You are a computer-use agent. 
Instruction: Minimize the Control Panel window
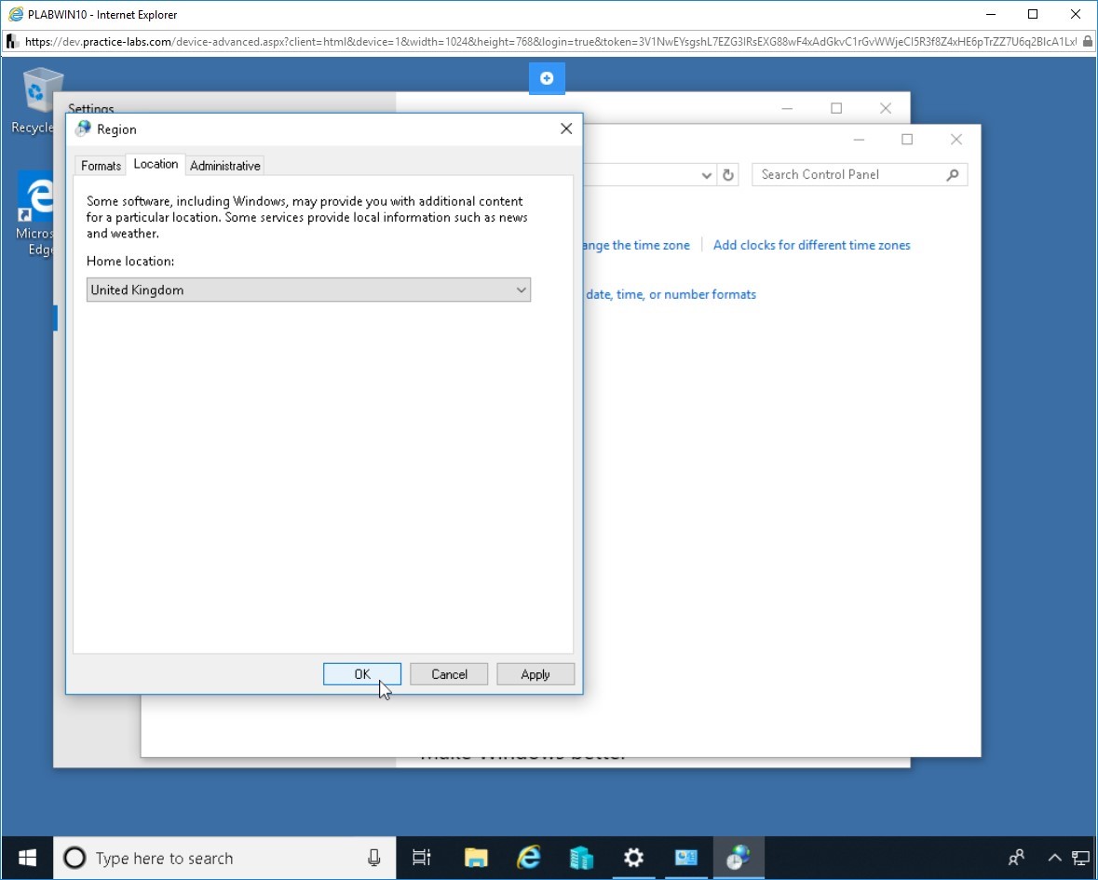pyautogui.click(x=860, y=140)
